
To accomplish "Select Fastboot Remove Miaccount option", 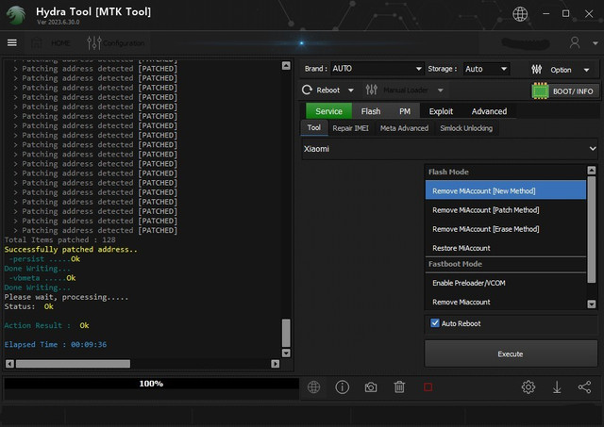I will pyautogui.click(x=506, y=302).
